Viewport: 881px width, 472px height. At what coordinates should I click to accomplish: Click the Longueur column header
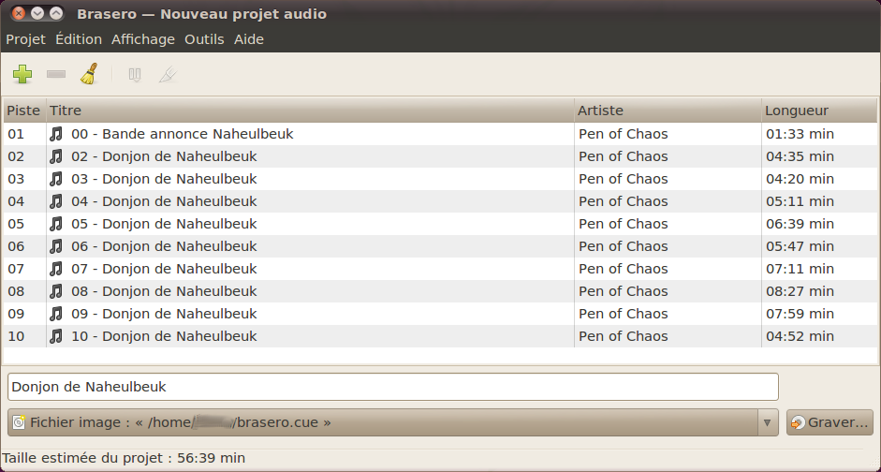click(x=819, y=111)
